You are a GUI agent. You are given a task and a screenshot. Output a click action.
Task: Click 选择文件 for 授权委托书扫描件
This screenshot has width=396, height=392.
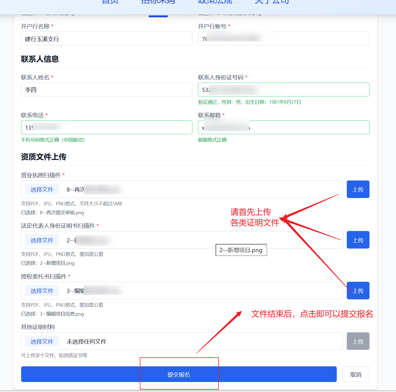[x=42, y=290]
